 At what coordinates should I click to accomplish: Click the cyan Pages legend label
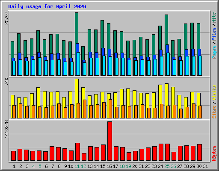(x=214, y=52)
